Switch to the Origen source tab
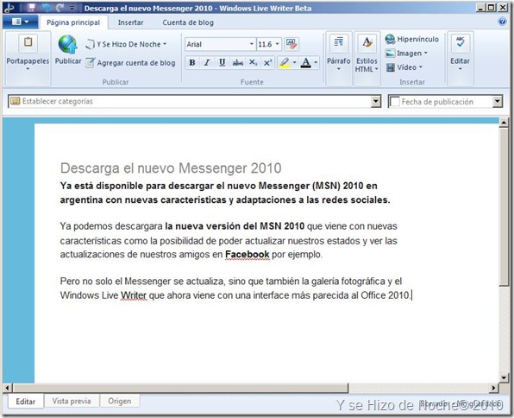 click(x=120, y=402)
